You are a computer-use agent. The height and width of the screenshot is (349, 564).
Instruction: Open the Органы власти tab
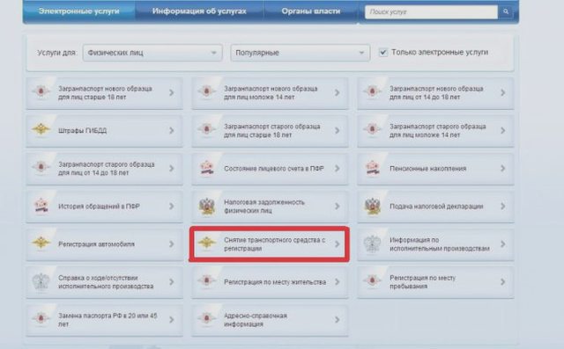point(311,11)
